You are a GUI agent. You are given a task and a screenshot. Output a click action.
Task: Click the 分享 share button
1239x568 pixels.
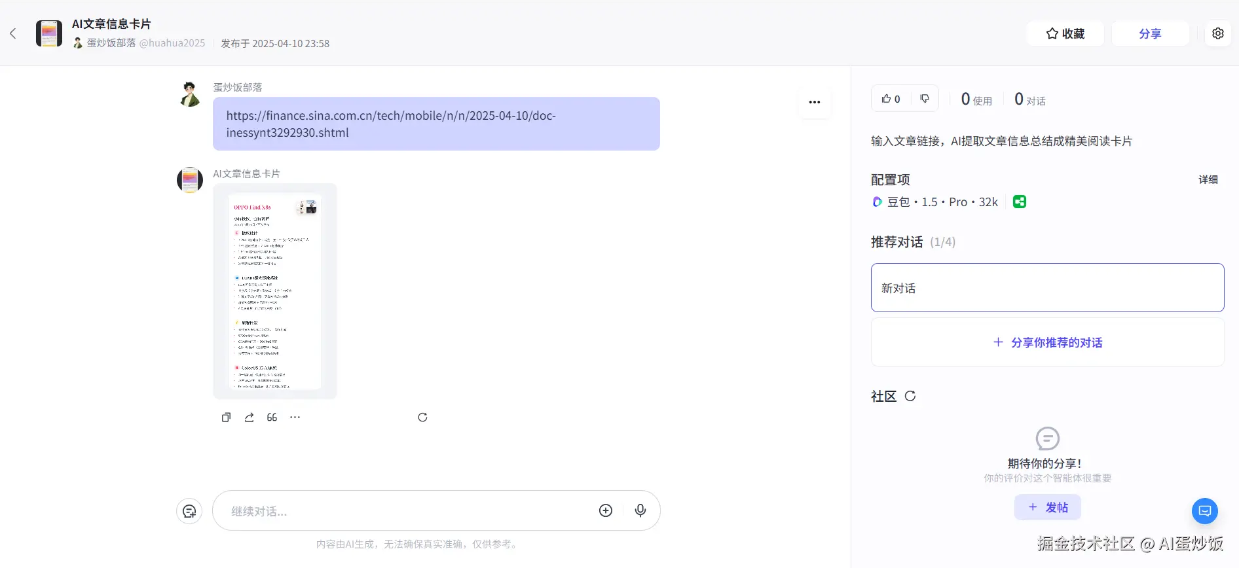click(1150, 33)
